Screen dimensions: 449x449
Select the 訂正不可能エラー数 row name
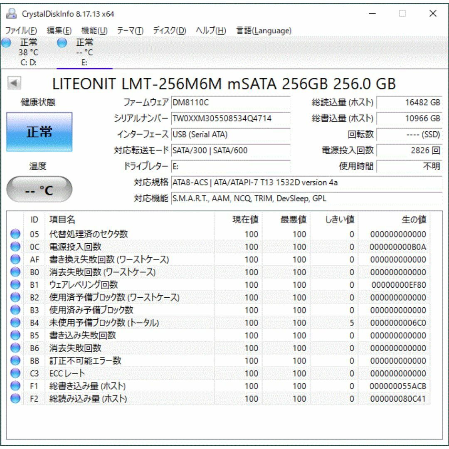tap(85, 360)
